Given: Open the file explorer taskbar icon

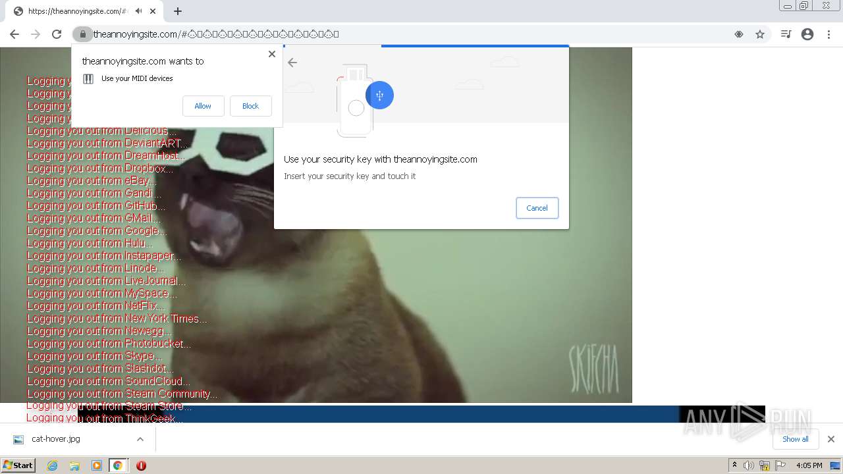Looking at the screenshot, I should (74, 465).
